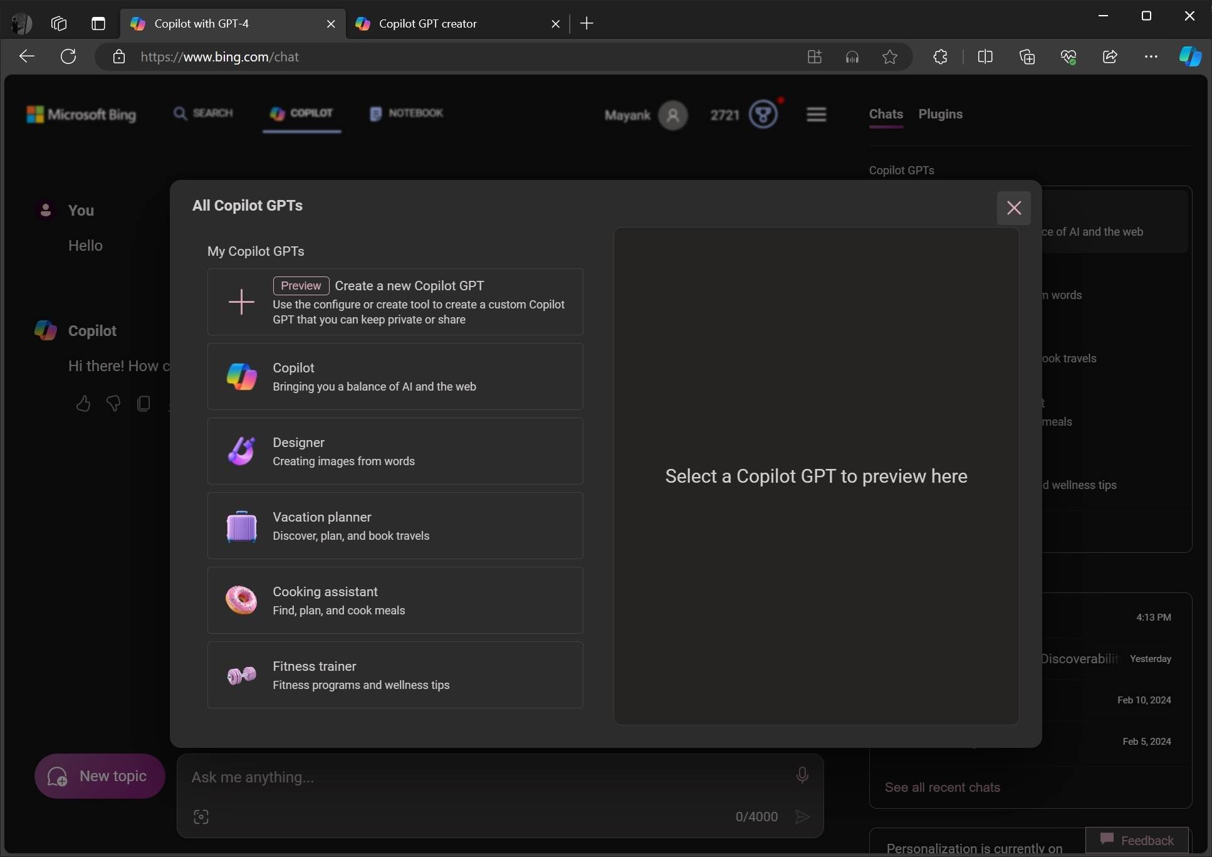Open Settings and more ellipsis menu

1151,57
